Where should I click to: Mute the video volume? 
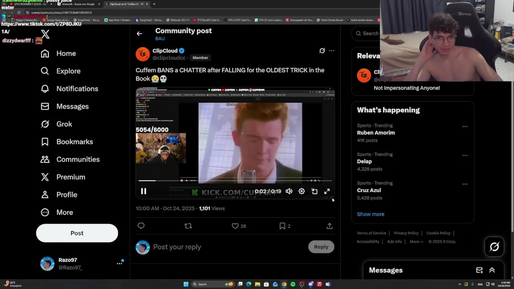click(x=289, y=191)
